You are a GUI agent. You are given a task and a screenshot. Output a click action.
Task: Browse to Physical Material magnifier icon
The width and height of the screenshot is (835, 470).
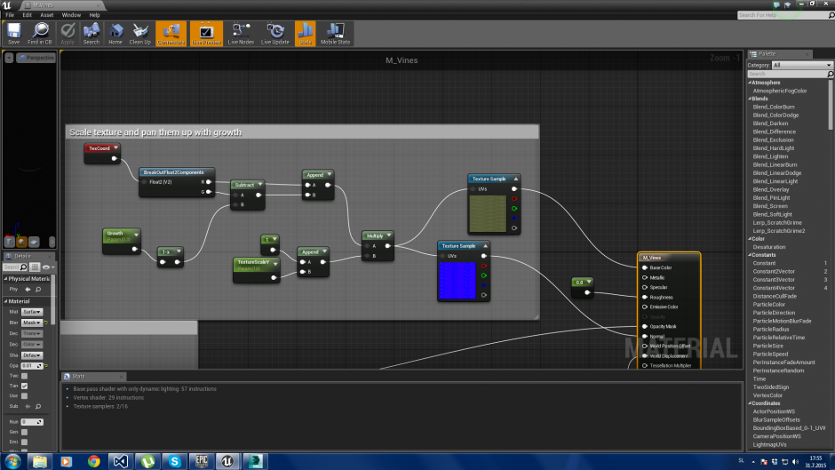click(38, 290)
